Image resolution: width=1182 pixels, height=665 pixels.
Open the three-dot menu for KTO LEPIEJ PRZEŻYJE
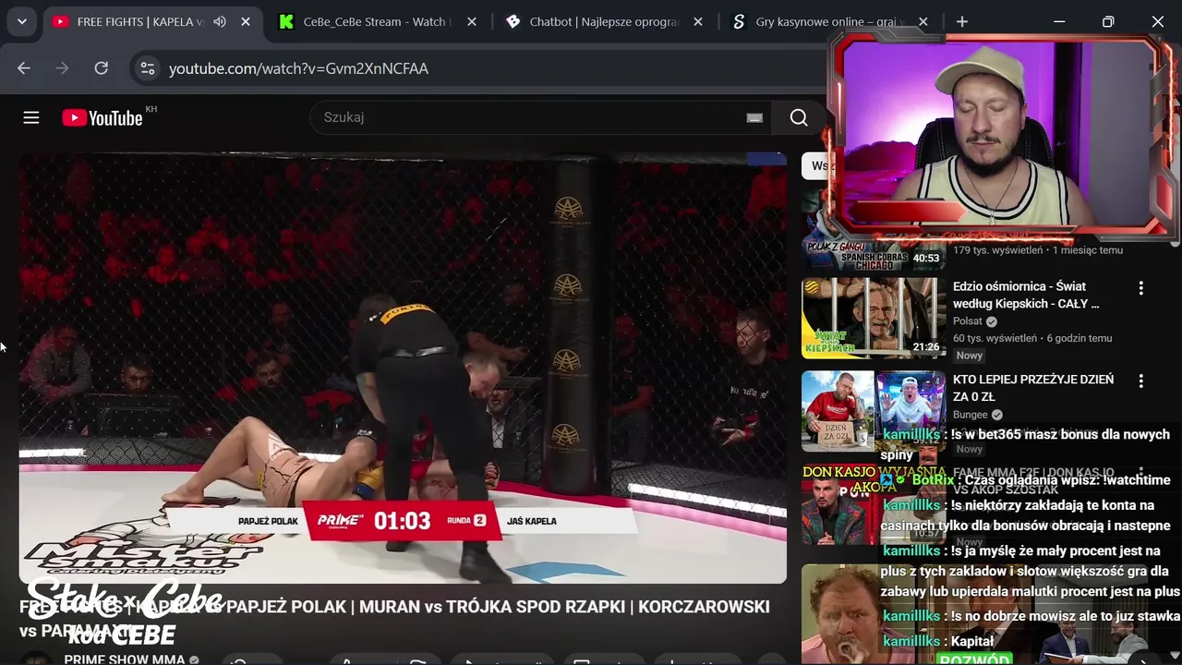tap(1141, 381)
